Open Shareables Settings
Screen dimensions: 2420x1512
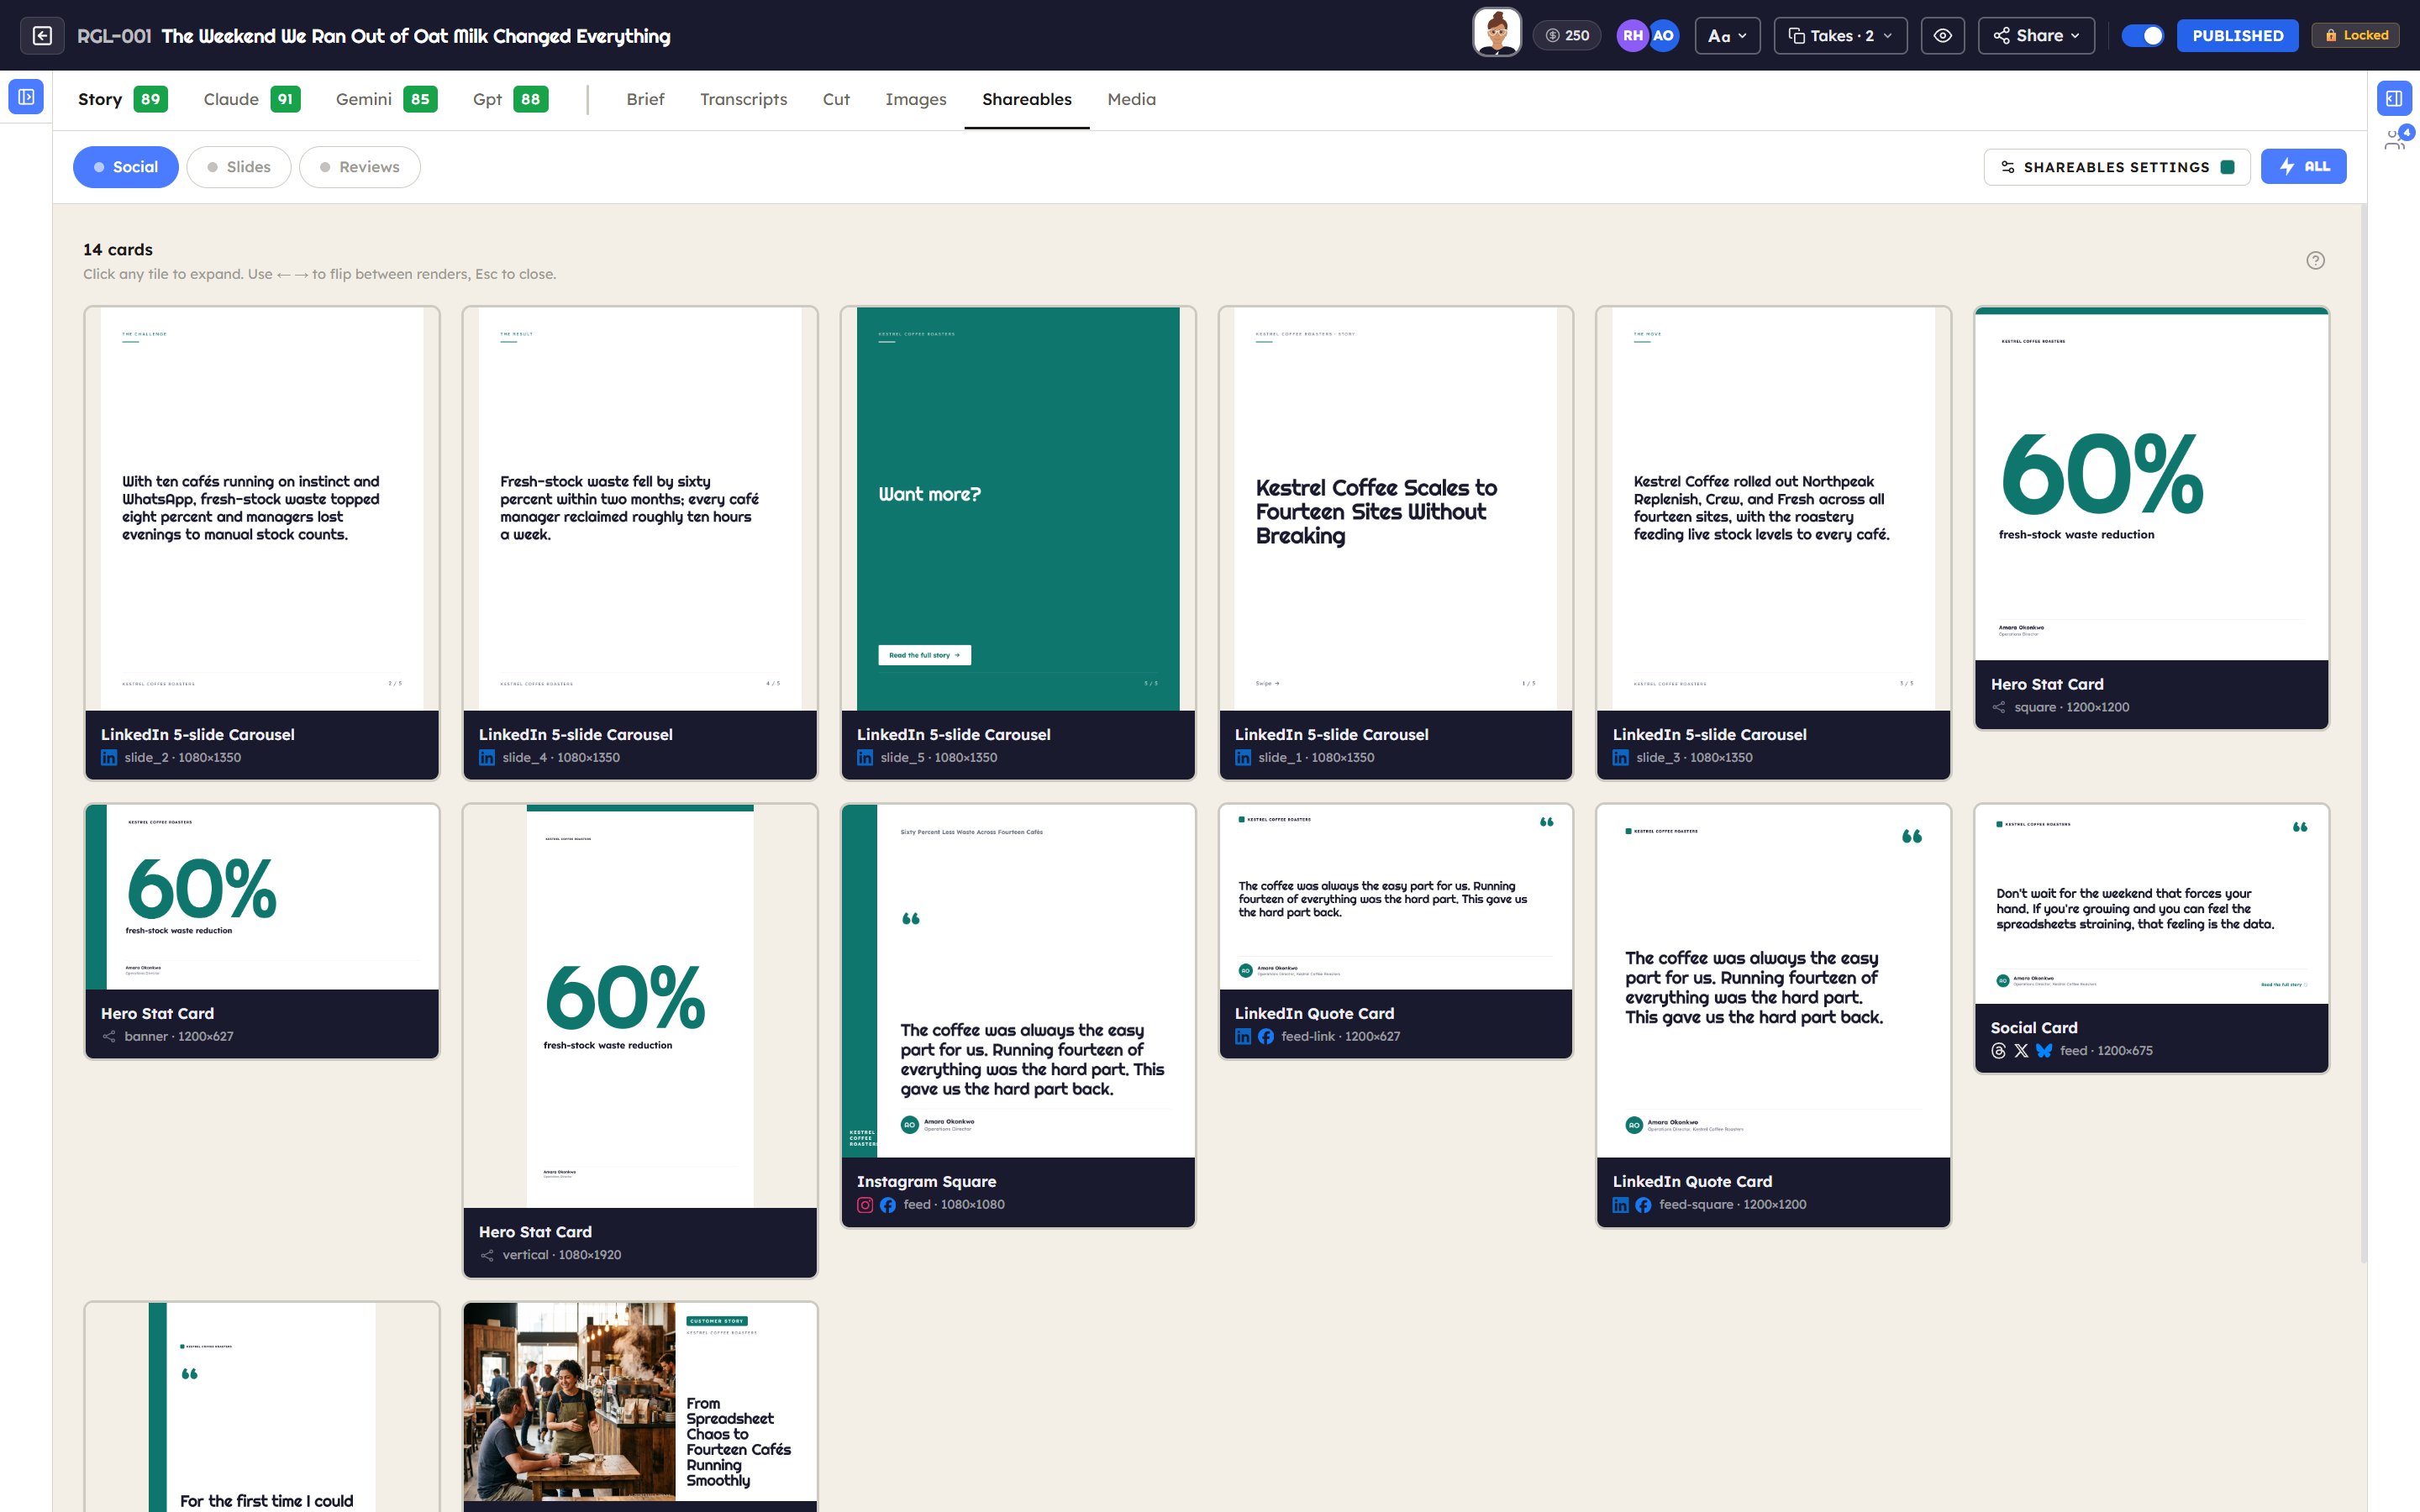2116,167
